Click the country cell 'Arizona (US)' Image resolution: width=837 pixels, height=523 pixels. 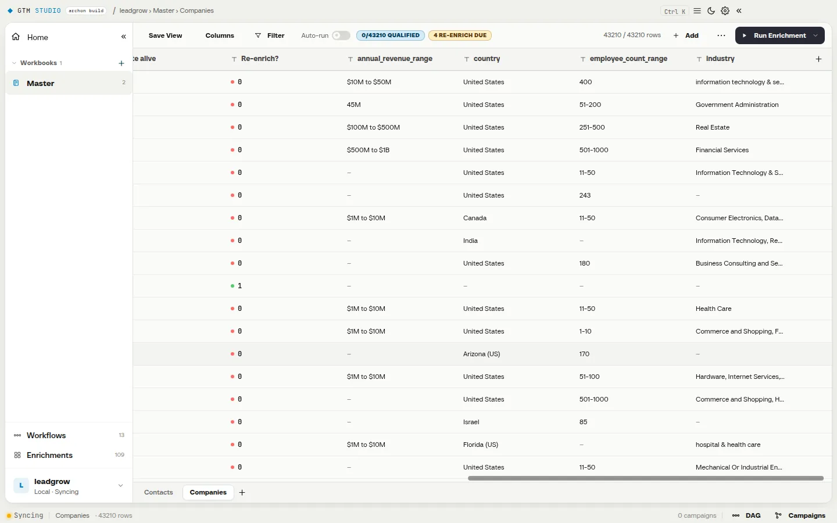[481, 354]
